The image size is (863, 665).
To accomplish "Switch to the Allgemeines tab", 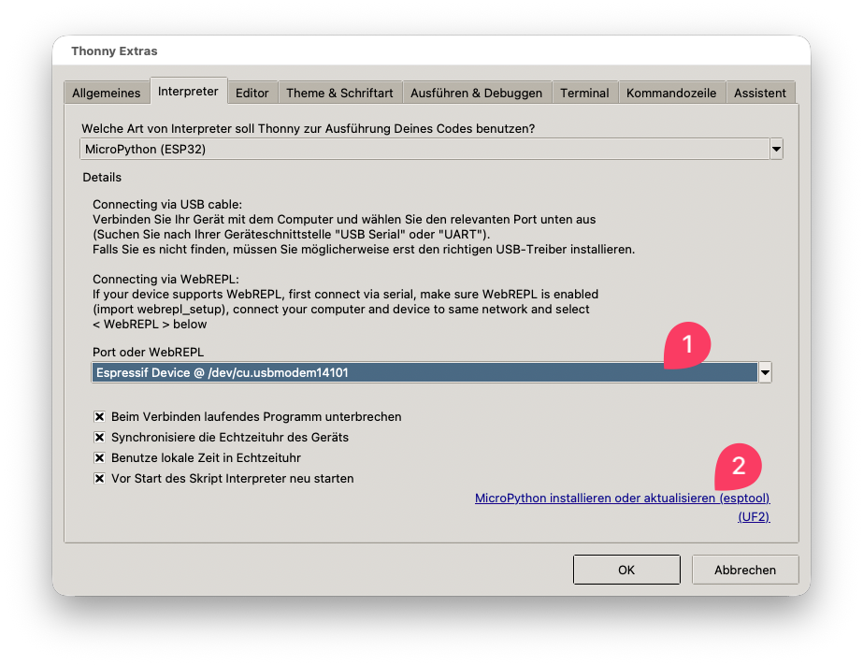I will 107,93.
